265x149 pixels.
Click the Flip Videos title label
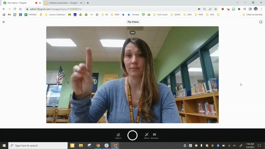pos(133,22)
